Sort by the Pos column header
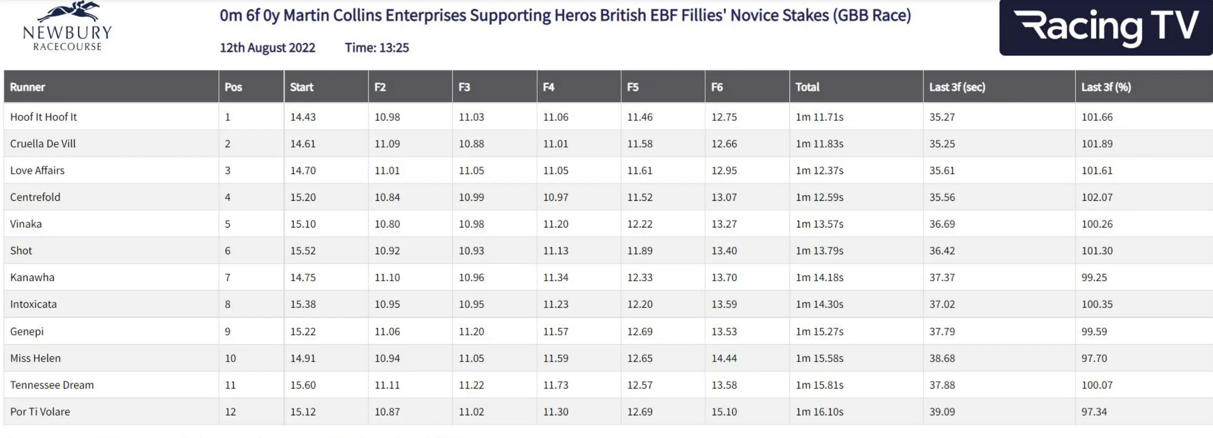The height and width of the screenshot is (438, 1213). 233,87
